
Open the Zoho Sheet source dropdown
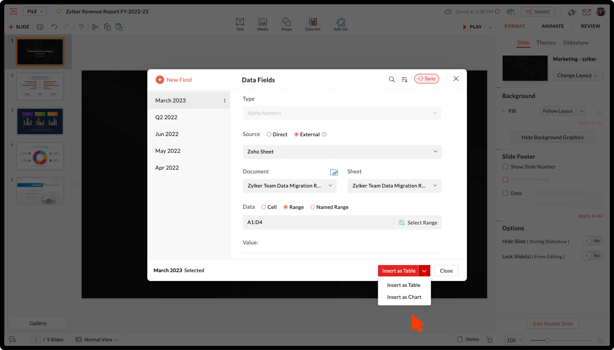(x=342, y=152)
